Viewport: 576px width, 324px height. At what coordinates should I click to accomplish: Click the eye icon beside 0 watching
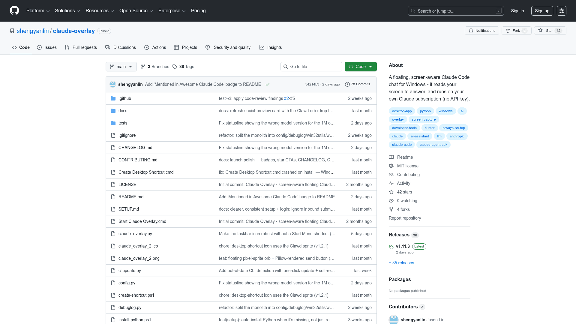tap(391, 201)
